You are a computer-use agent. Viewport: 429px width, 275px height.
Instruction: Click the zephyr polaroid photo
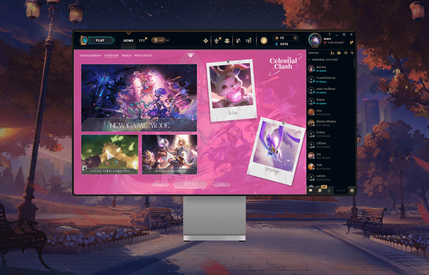point(276,151)
